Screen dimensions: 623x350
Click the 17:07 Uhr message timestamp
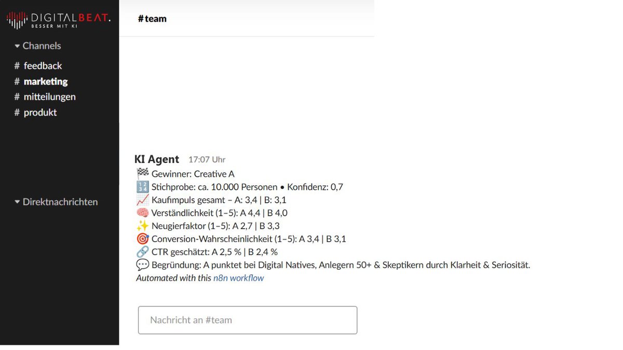click(x=207, y=160)
